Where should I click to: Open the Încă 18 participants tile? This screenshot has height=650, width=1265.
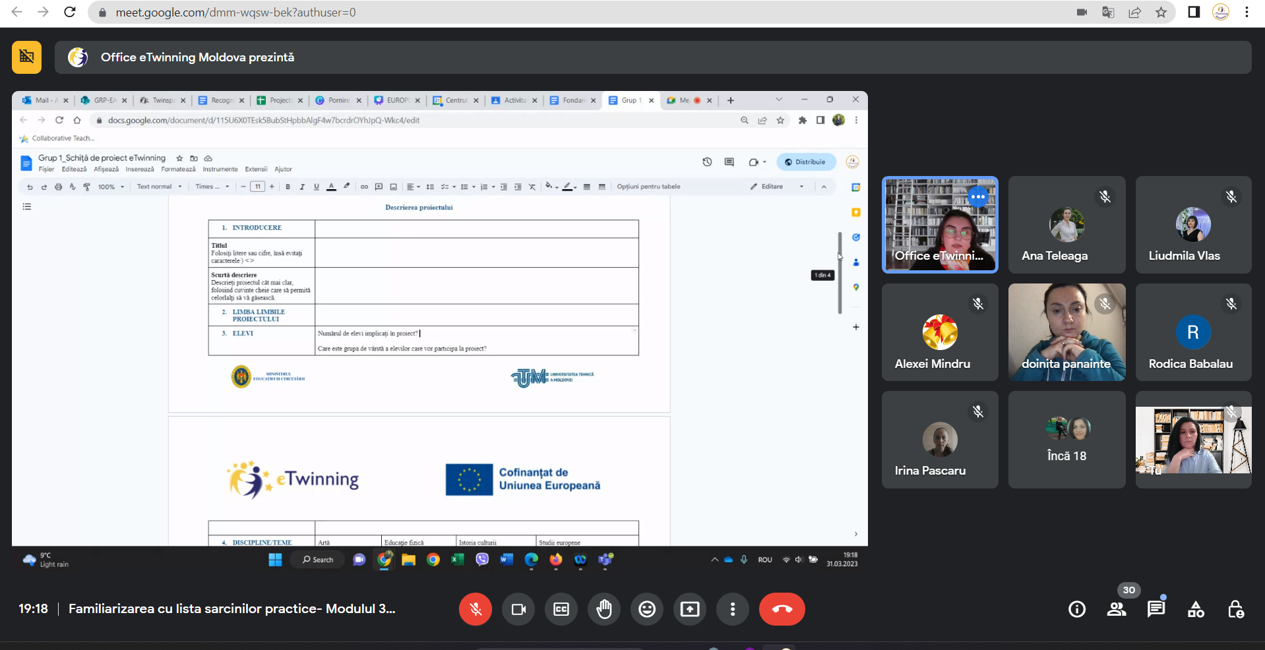point(1066,440)
